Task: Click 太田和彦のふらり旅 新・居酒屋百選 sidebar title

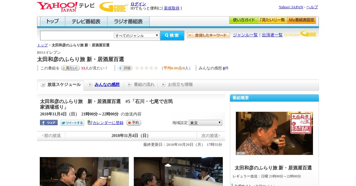Action: click(x=273, y=168)
